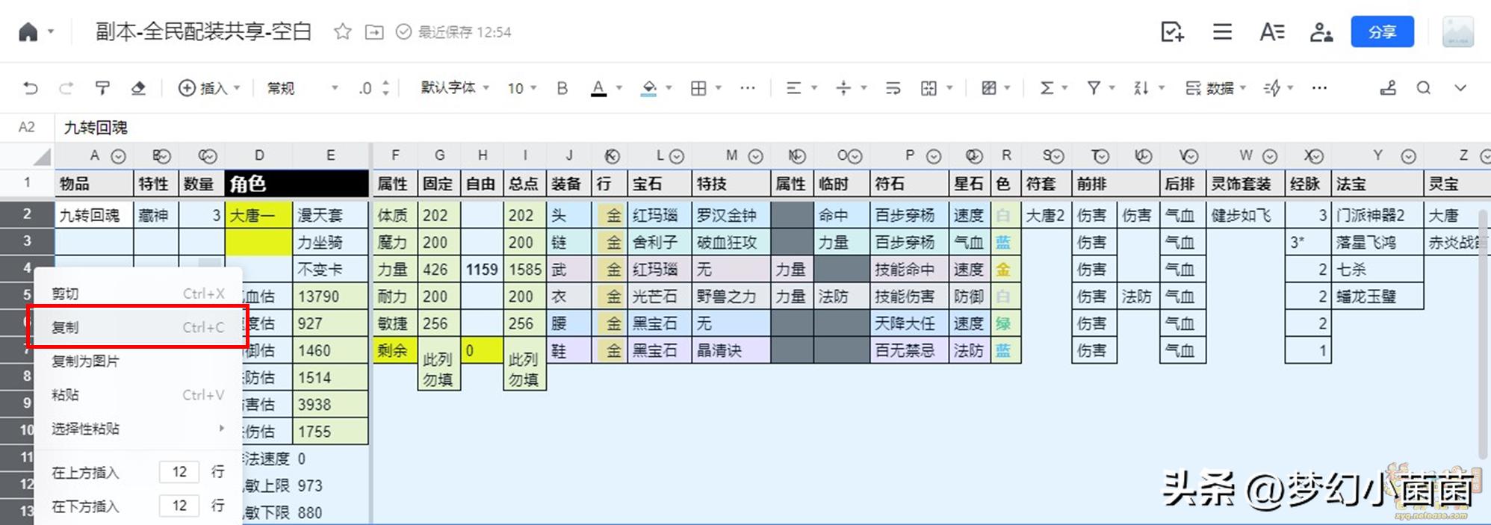Click the move-to-folder icon

[x=374, y=32]
